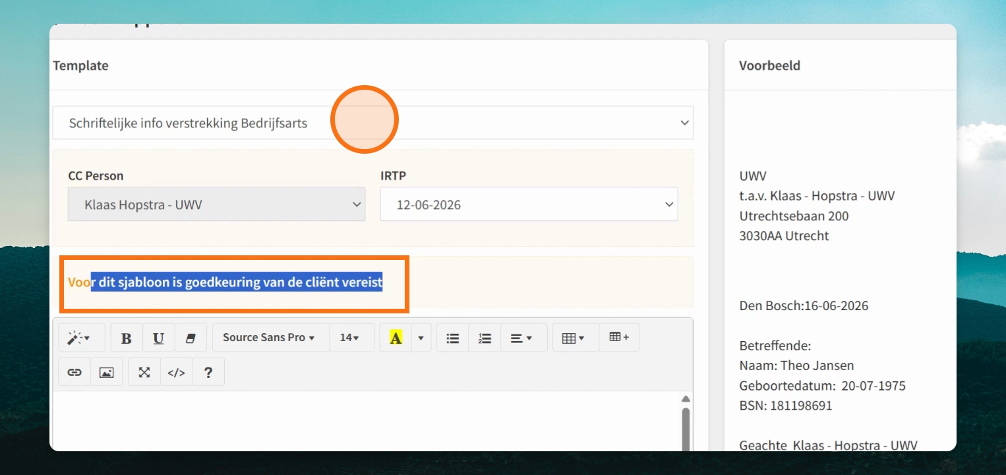The width and height of the screenshot is (1006, 475).
Task: Click inside the editor text area
Action: click(366, 422)
